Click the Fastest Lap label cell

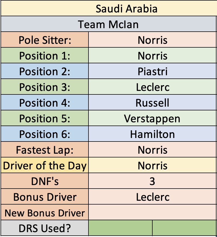click(45, 150)
